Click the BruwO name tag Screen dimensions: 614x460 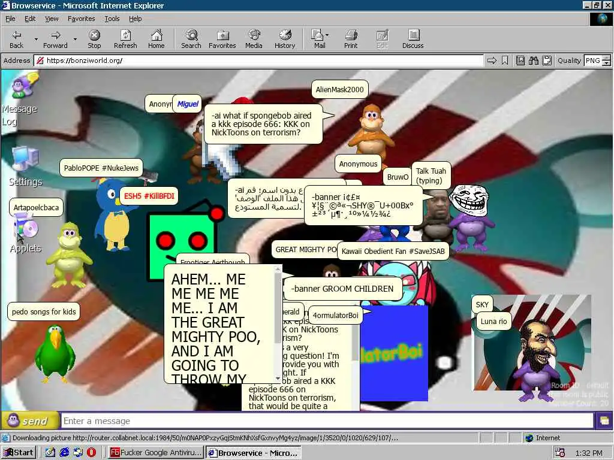coord(398,177)
